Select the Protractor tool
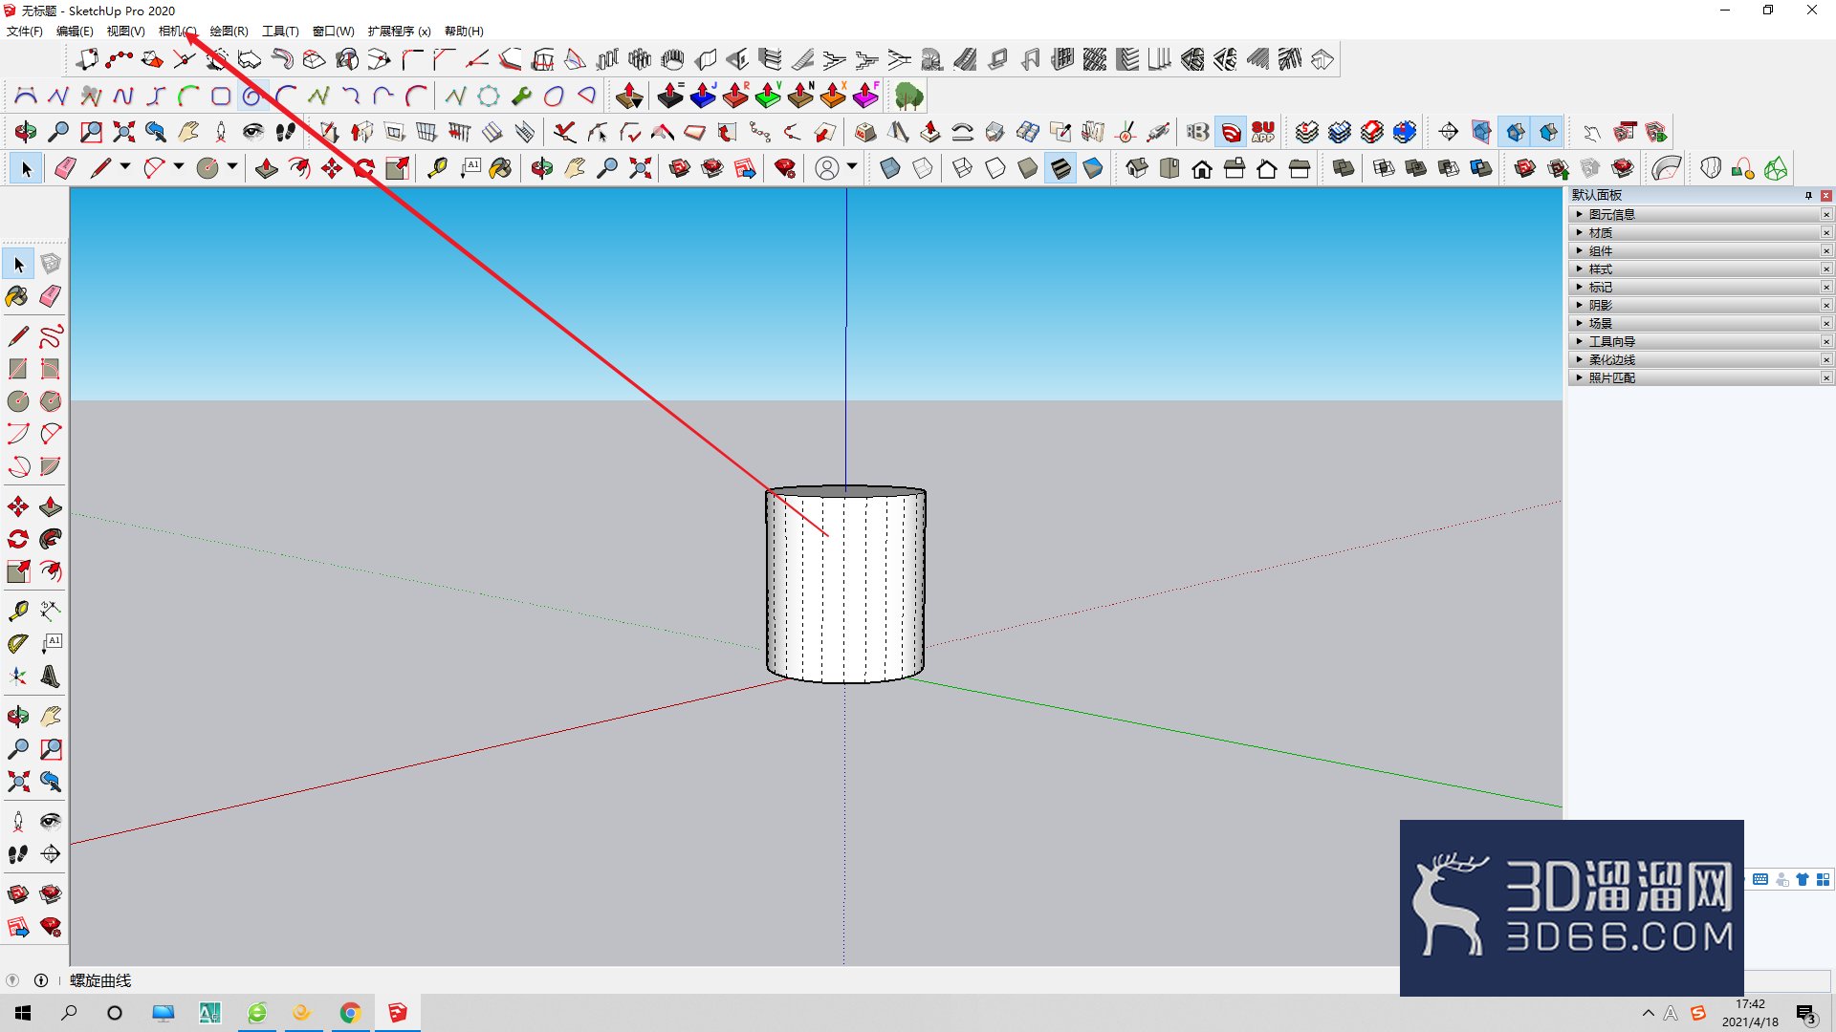This screenshot has height=1032, width=1836. [18, 644]
